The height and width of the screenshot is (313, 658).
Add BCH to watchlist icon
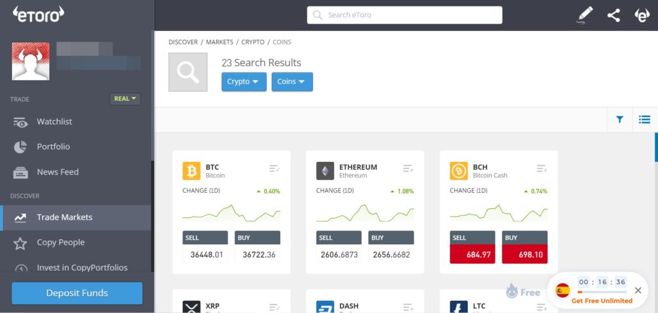point(542,168)
